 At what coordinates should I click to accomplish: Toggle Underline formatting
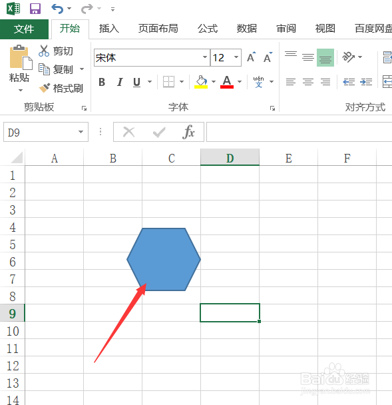137,82
